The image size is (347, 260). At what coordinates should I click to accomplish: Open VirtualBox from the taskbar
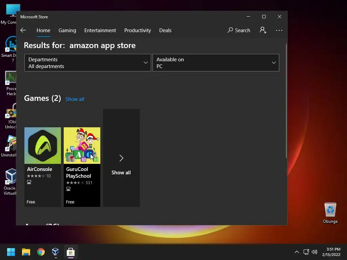click(56, 252)
